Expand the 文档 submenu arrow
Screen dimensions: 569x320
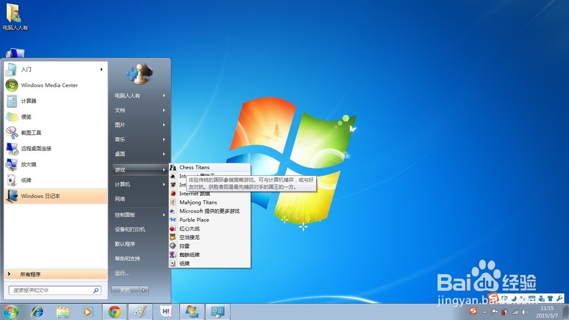[x=164, y=110]
